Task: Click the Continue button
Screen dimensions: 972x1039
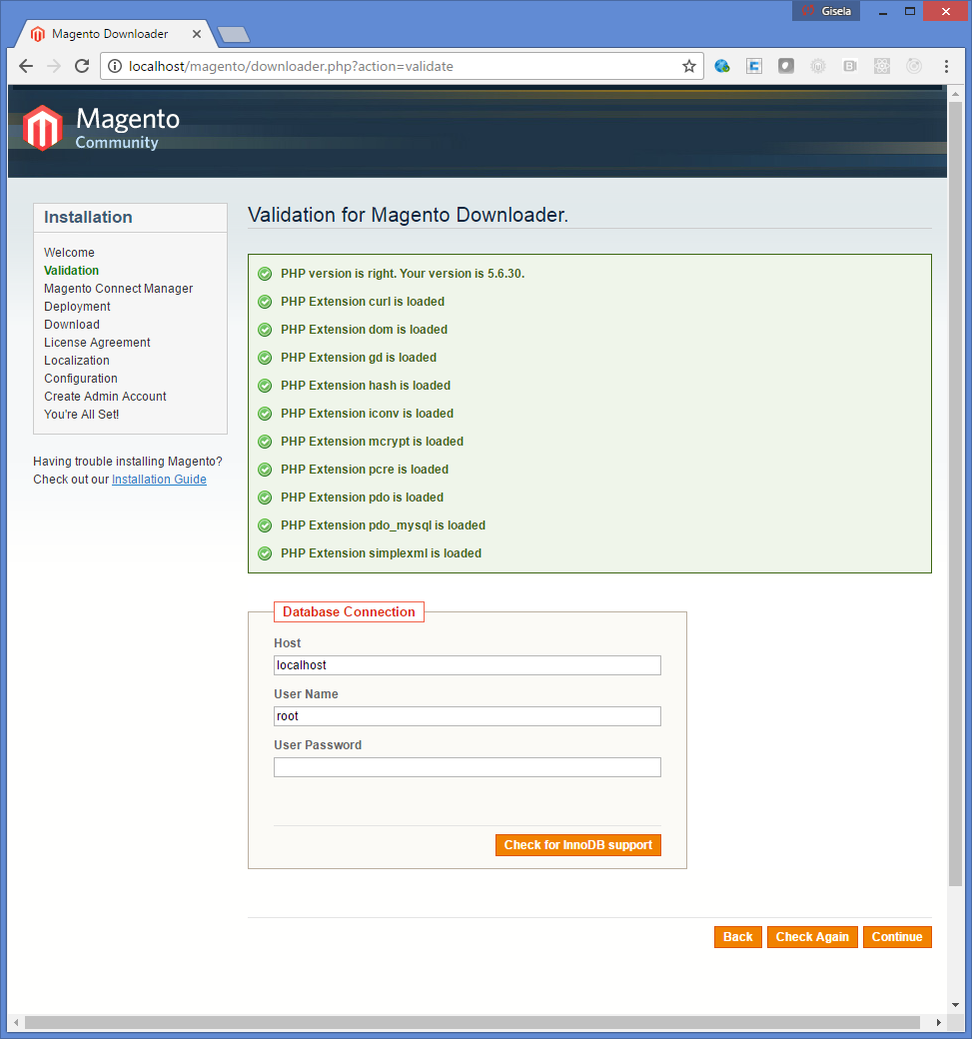Action: [x=896, y=937]
